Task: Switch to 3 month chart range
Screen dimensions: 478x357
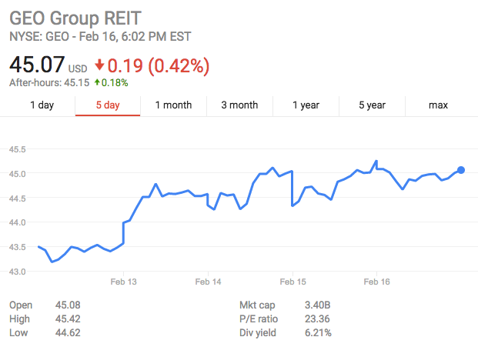Action: [x=239, y=105]
